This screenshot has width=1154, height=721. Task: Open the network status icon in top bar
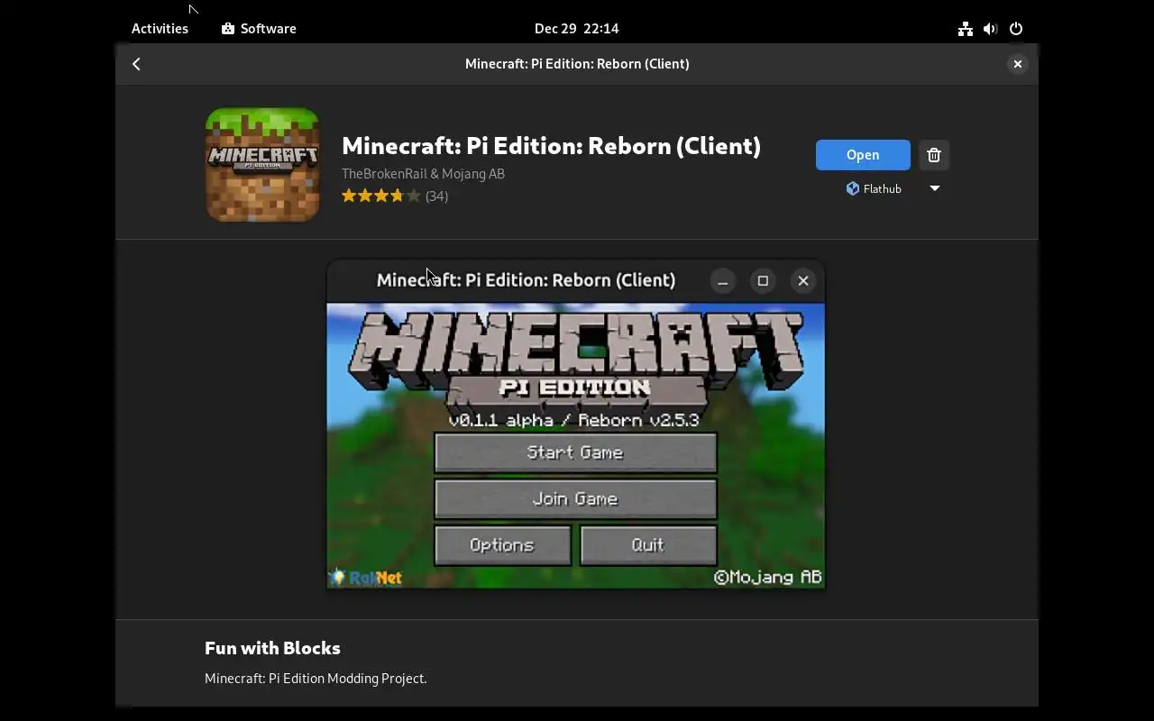point(966,29)
